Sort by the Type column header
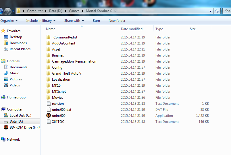Screen dimensions: 231x155 [171, 29]
